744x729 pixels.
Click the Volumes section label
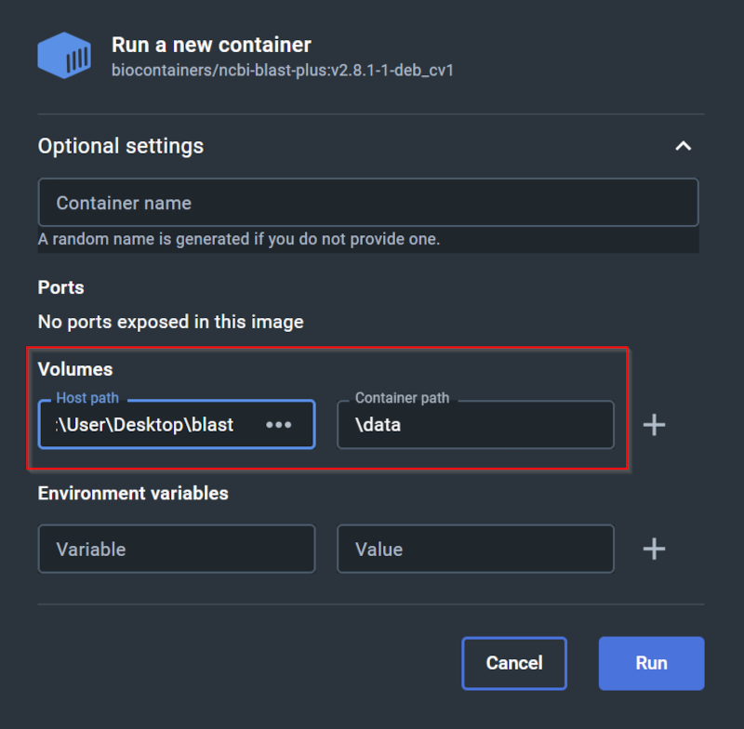tap(75, 369)
